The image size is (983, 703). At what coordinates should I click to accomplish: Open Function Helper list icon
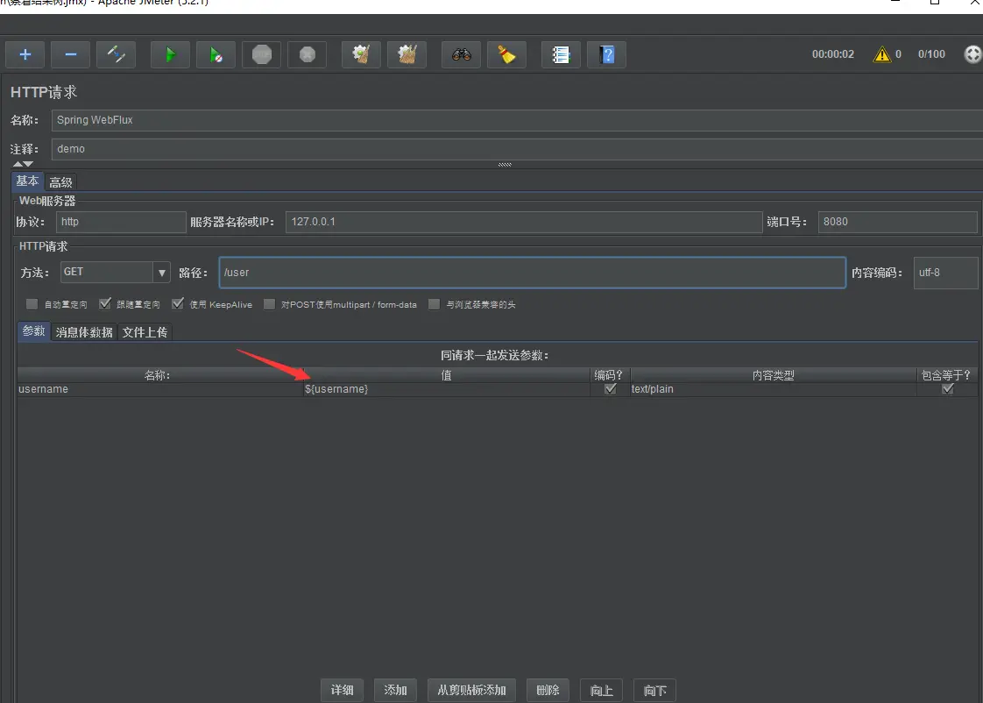point(561,54)
